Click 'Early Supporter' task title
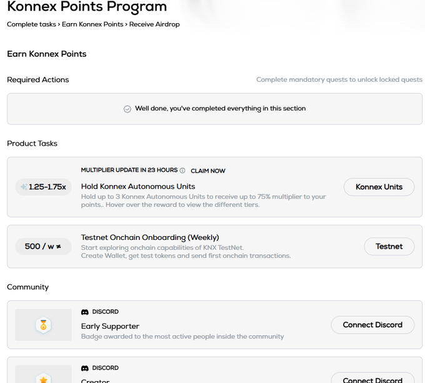 point(110,326)
